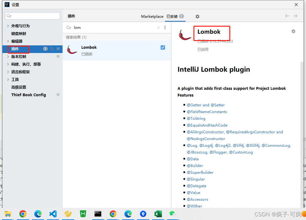Click the IntelliJ logo in the title bar
The image size is (306, 220).
[7, 5]
